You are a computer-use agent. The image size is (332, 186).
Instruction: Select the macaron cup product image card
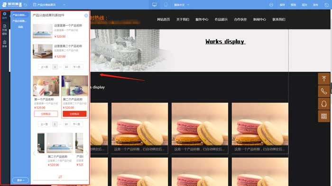(46, 86)
